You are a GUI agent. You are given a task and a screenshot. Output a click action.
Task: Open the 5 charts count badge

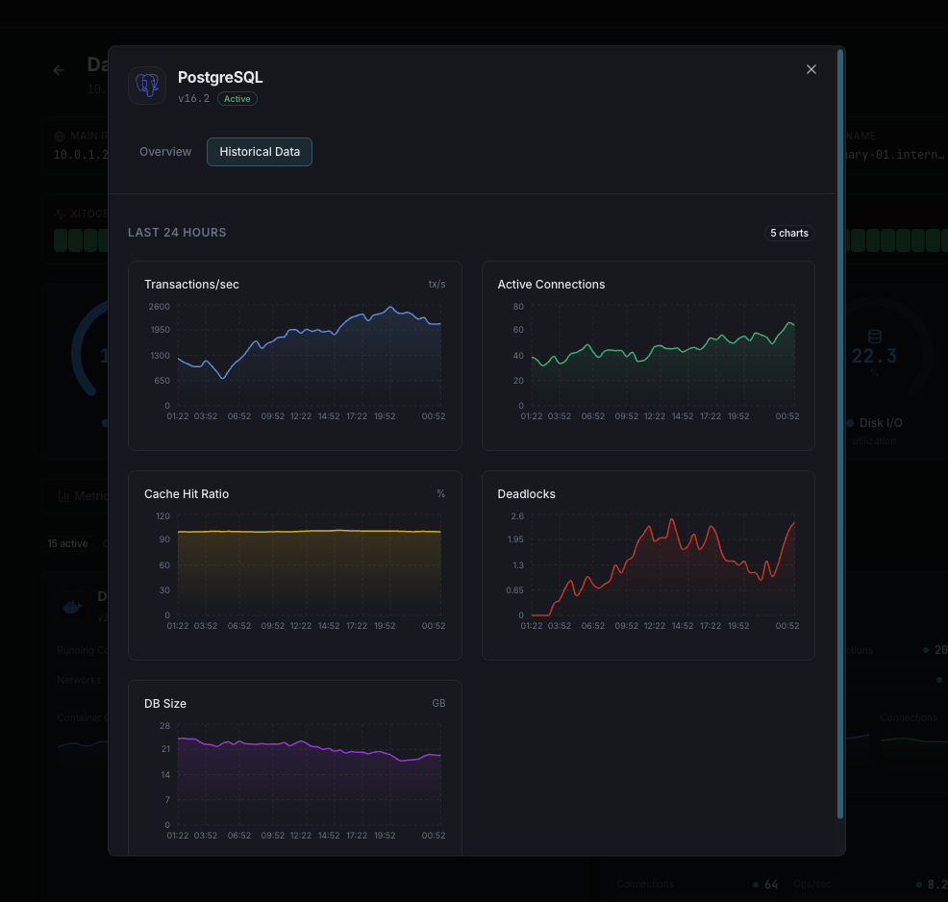(x=788, y=233)
